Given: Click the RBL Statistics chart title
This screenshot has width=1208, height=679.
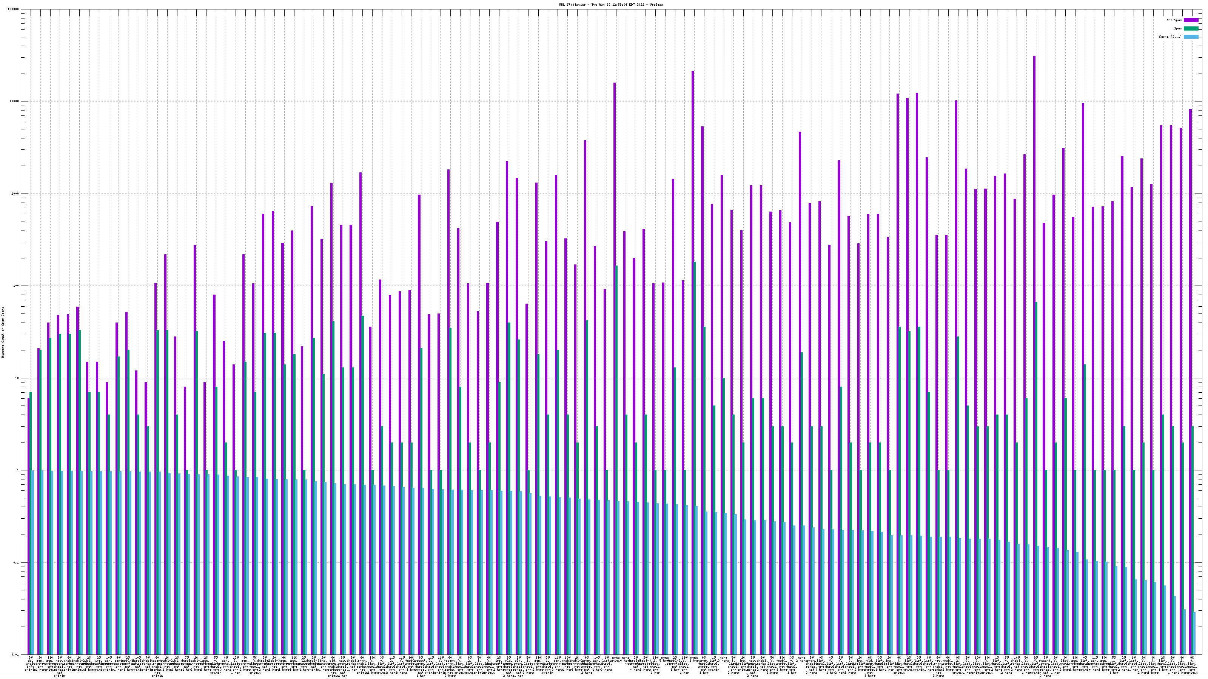Looking at the screenshot, I should coord(610,5).
